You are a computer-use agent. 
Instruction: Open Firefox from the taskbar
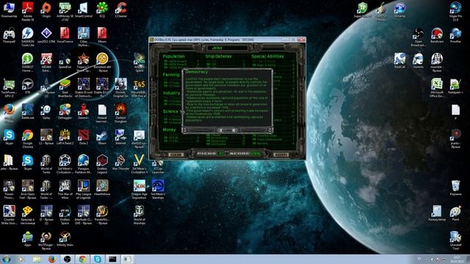pyautogui.click(x=52, y=259)
